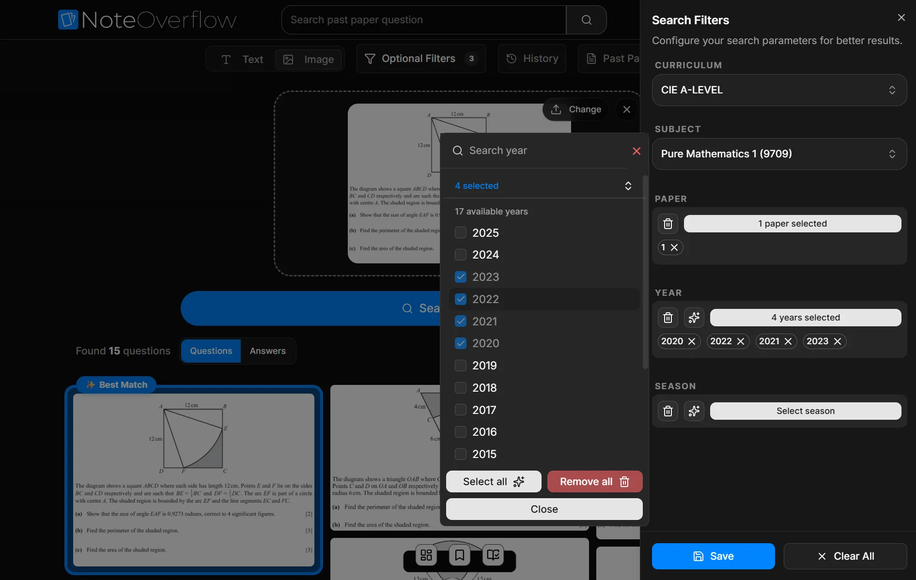Open the CIE A-LEVEL curriculum dropdown
916x580 pixels.
click(779, 90)
